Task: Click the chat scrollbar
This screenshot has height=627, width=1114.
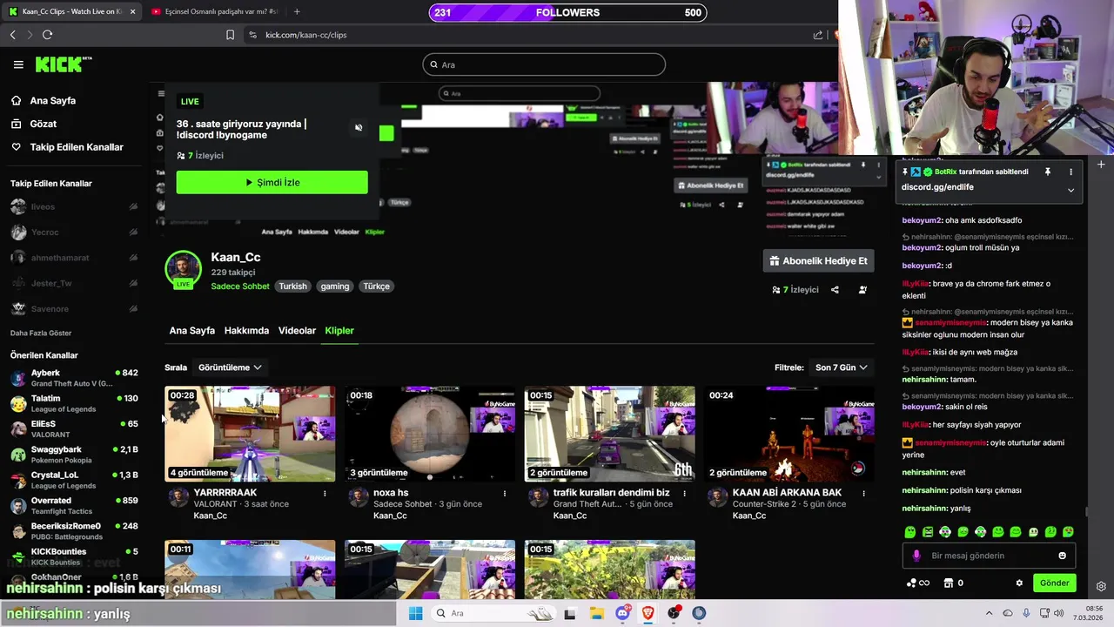Action: point(1085,512)
